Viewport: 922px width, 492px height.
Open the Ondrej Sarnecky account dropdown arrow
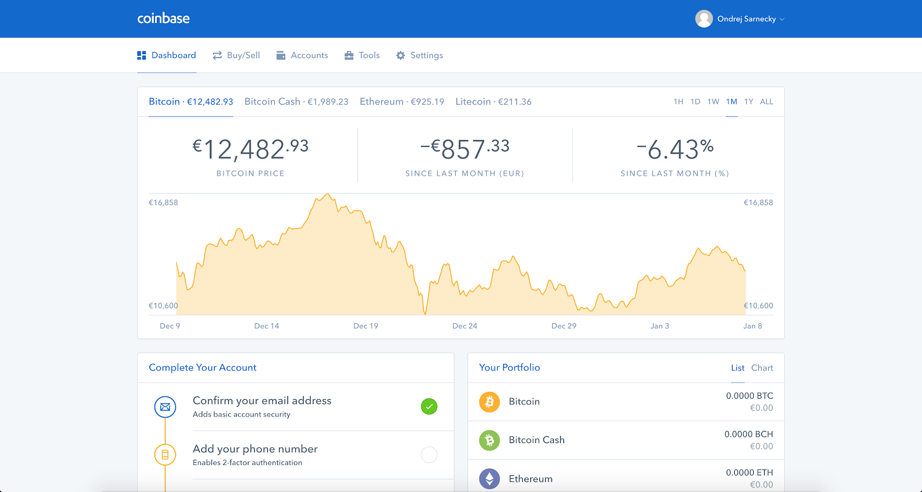[782, 20]
